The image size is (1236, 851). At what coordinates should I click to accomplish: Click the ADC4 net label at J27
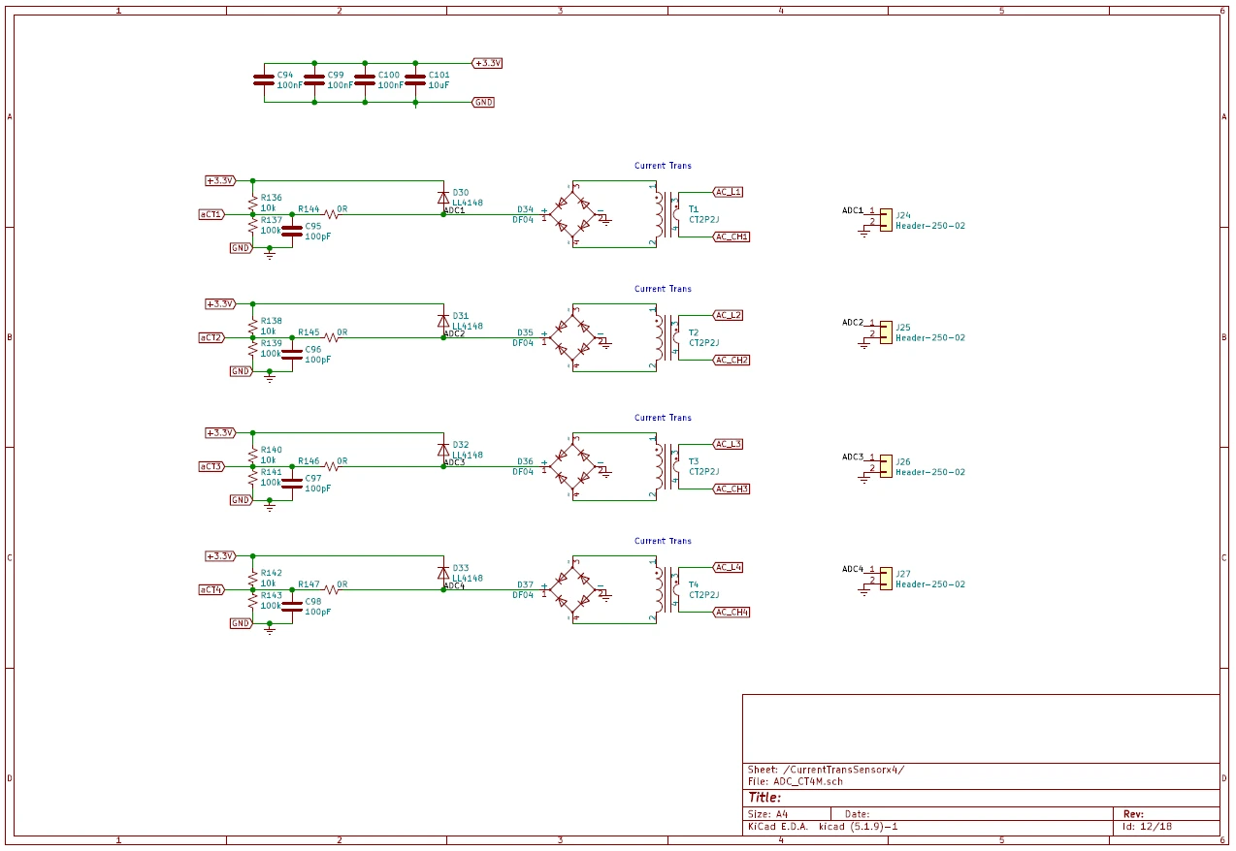tap(853, 568)
